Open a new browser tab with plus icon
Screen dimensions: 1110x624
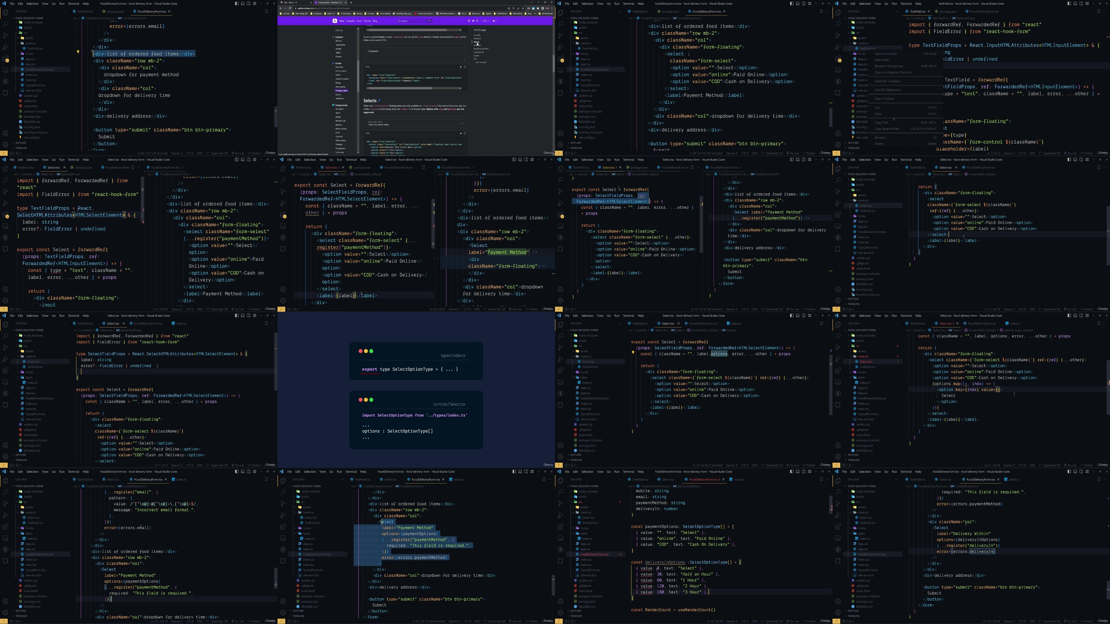(351, 2)
